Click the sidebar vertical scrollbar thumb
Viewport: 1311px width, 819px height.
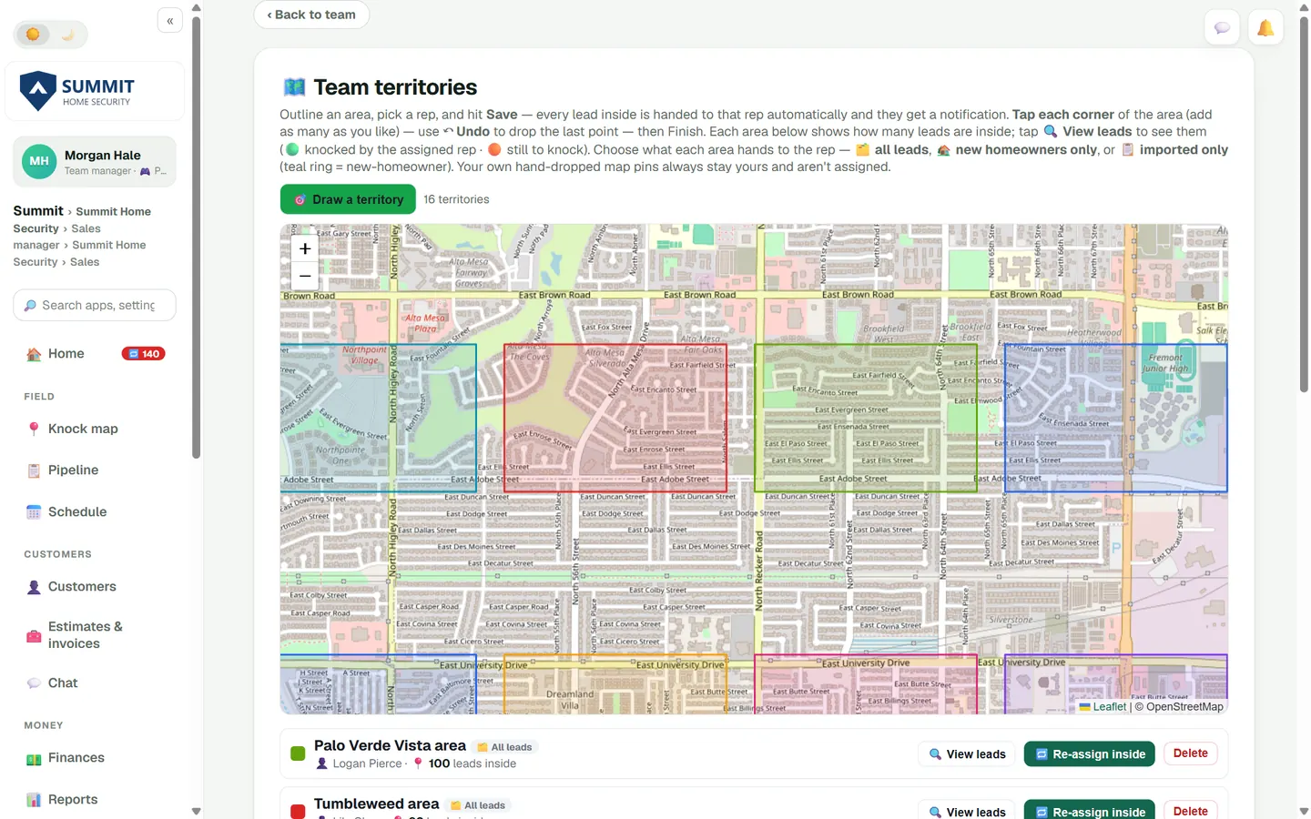point(197,237)
